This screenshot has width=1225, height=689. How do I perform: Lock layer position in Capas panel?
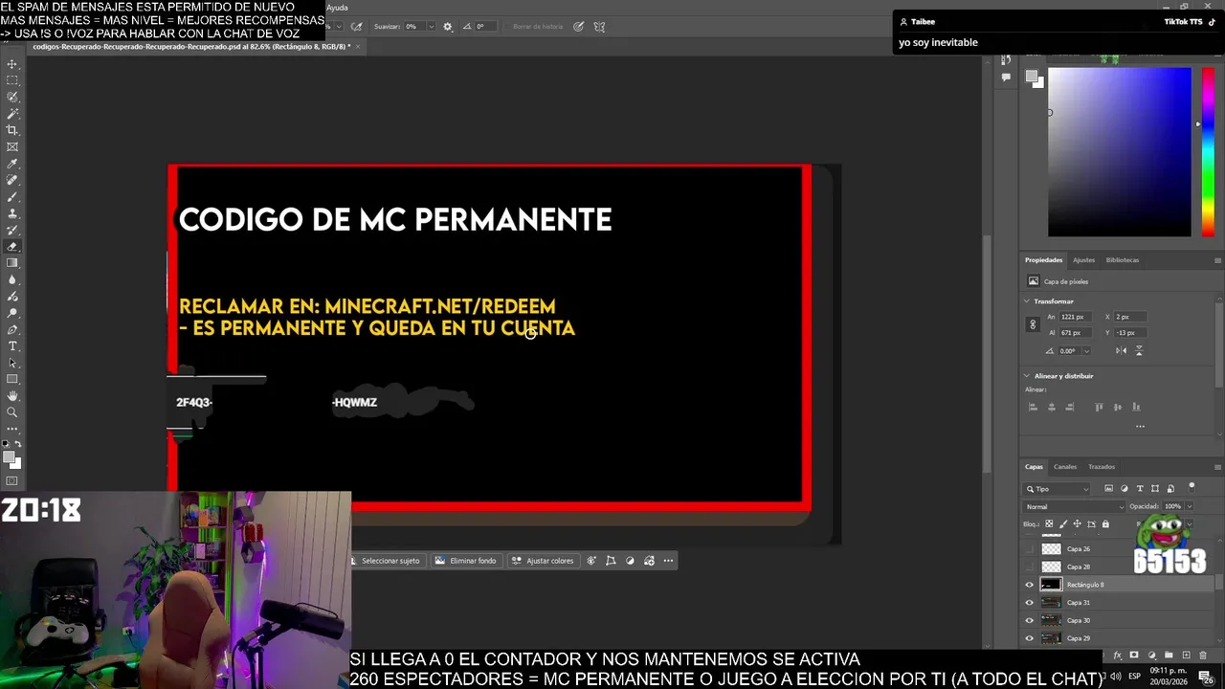(x=1077, y=524)
